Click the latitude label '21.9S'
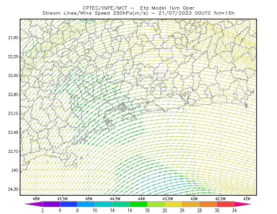 coord(13,38)
